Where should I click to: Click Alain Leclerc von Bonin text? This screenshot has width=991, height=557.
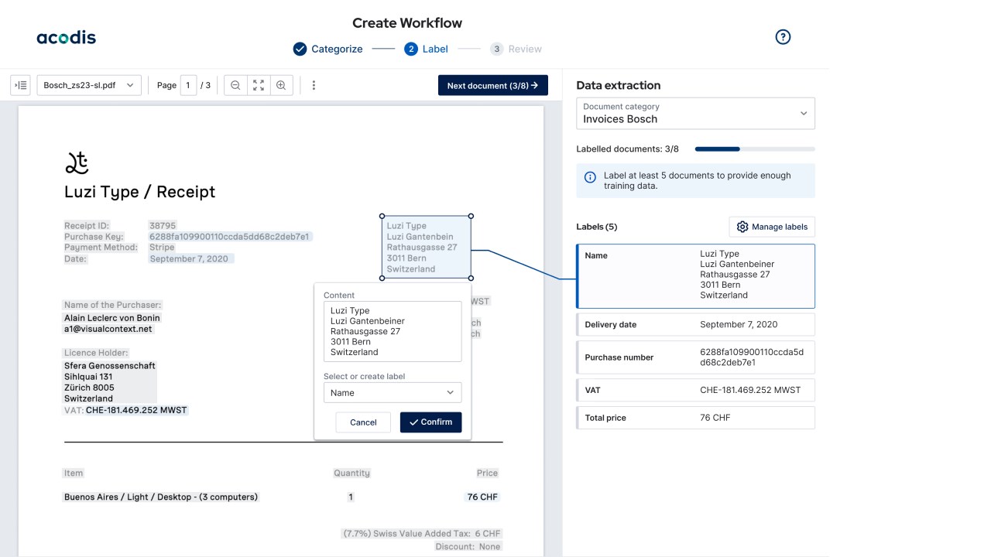pos(112,318)
